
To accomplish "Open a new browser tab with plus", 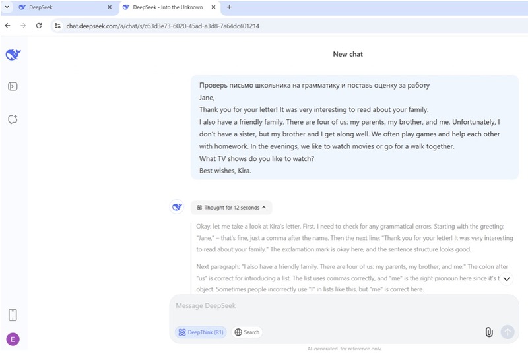I will (229, 7).
